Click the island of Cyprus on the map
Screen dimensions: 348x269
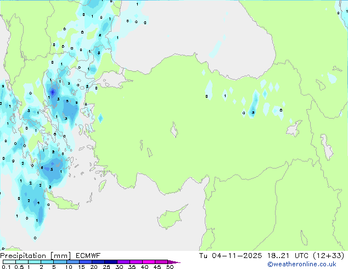pyautogui.click(x=170, y=217)
